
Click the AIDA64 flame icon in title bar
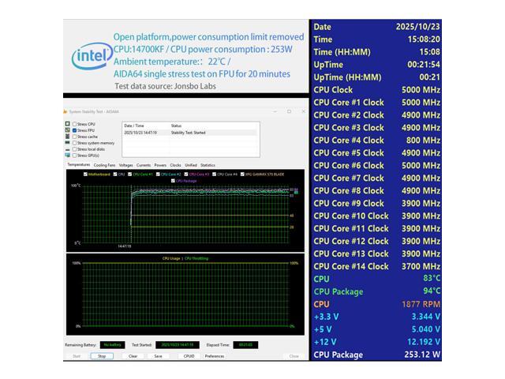pyautogui.click(x=65, y=111)
